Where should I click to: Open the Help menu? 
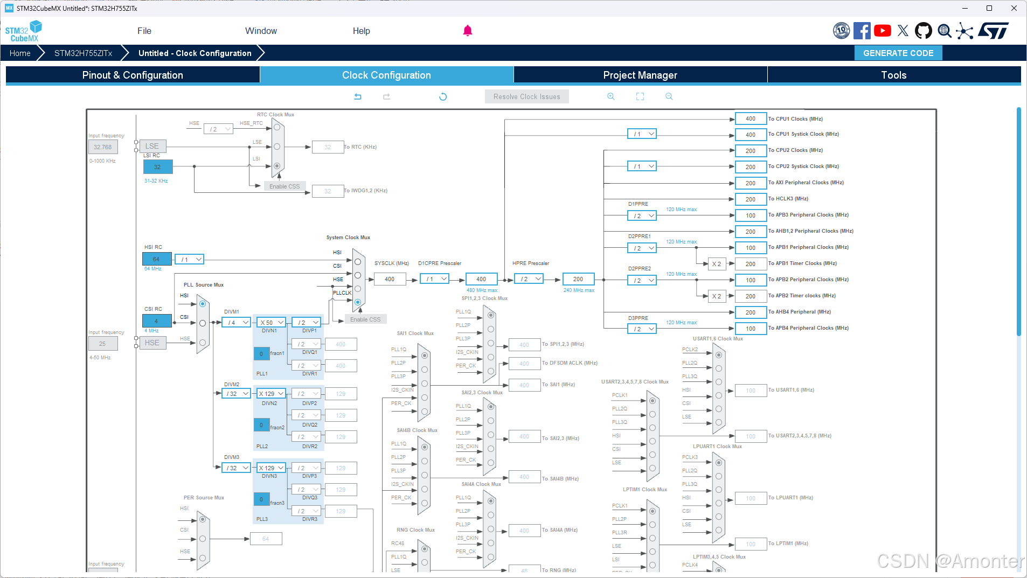[x=361, y=31]
